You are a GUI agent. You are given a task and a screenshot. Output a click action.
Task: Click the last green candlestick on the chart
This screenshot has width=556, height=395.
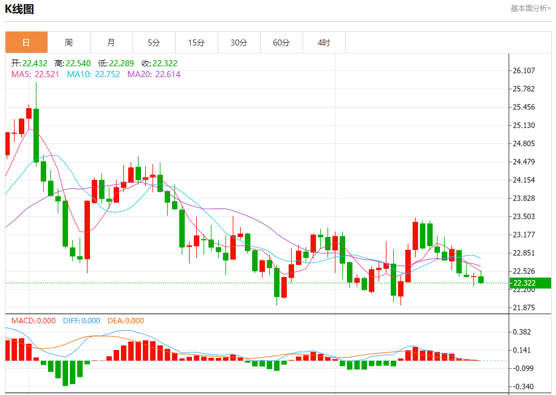coord(481,280)
